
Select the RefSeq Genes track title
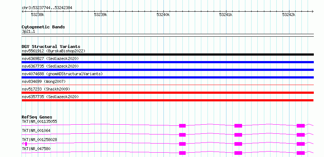click(x=37, y=117)
